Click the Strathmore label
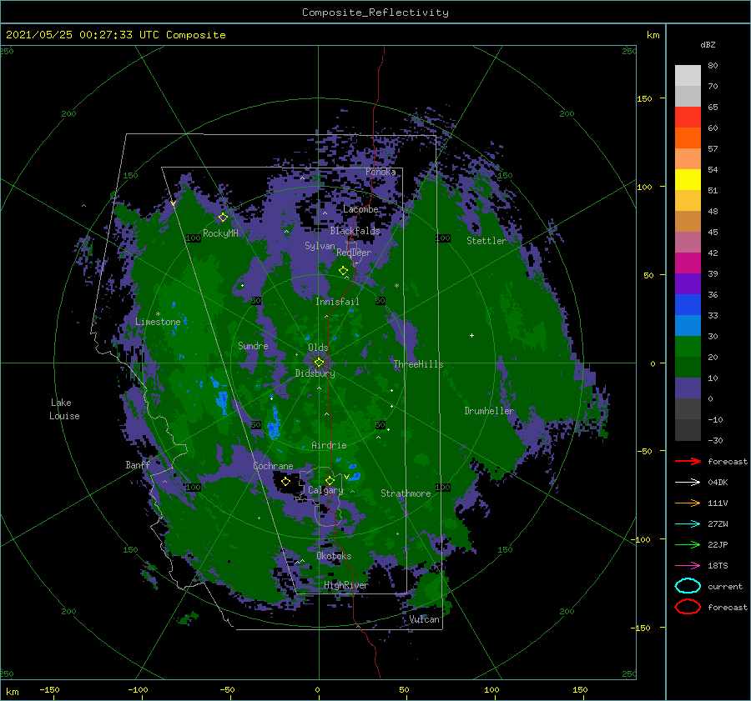 [x=406, y=493]
